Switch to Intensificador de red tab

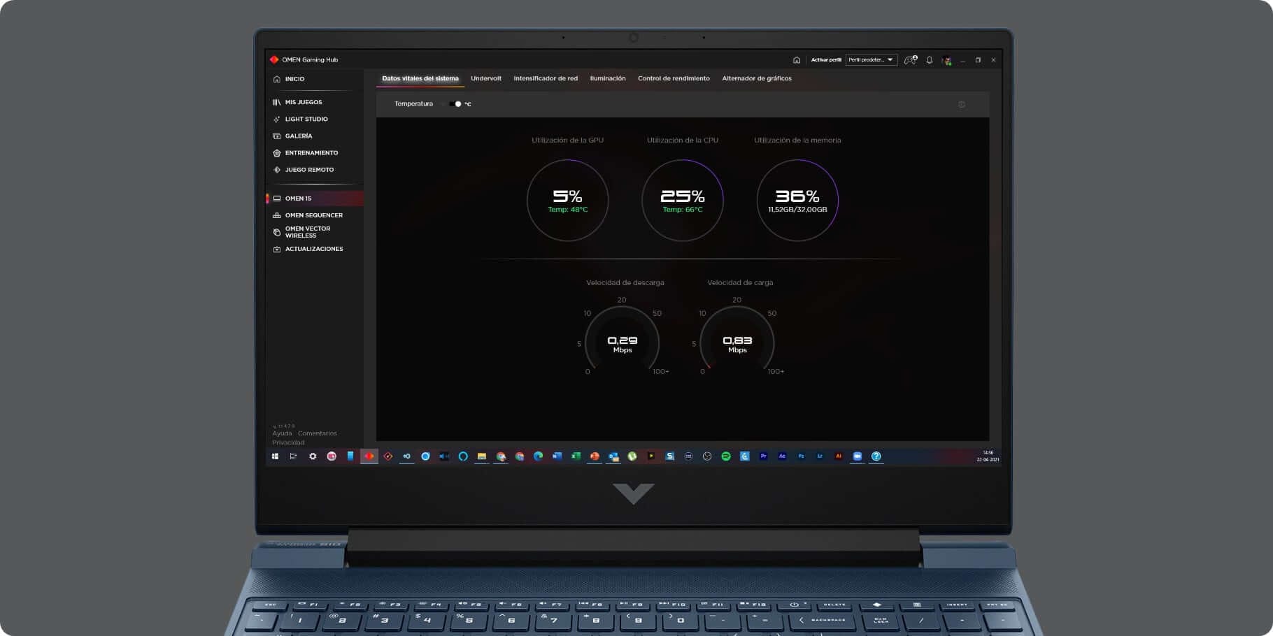coord(546,78)
